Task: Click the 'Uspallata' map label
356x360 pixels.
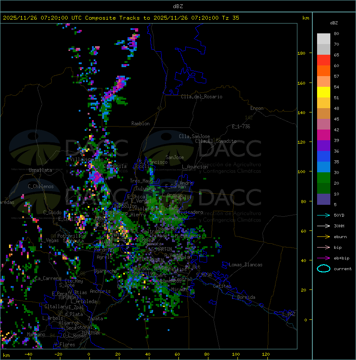Action: [x=40, y=170]
